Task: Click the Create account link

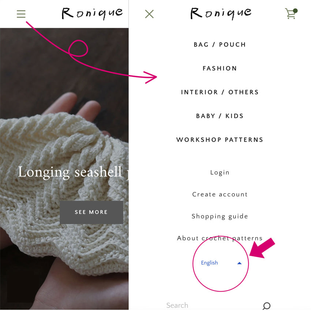Action: click(x=220, y=194)
